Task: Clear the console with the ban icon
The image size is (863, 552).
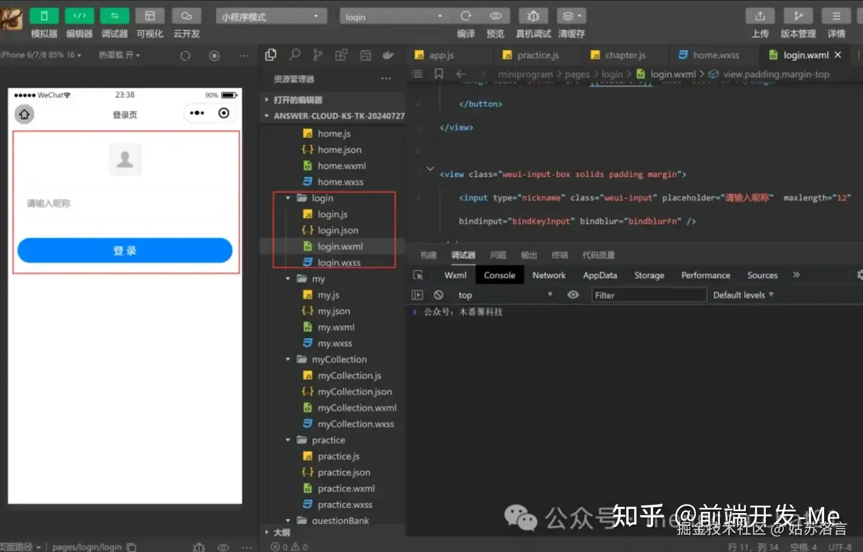Action: (x=439, y=295)
